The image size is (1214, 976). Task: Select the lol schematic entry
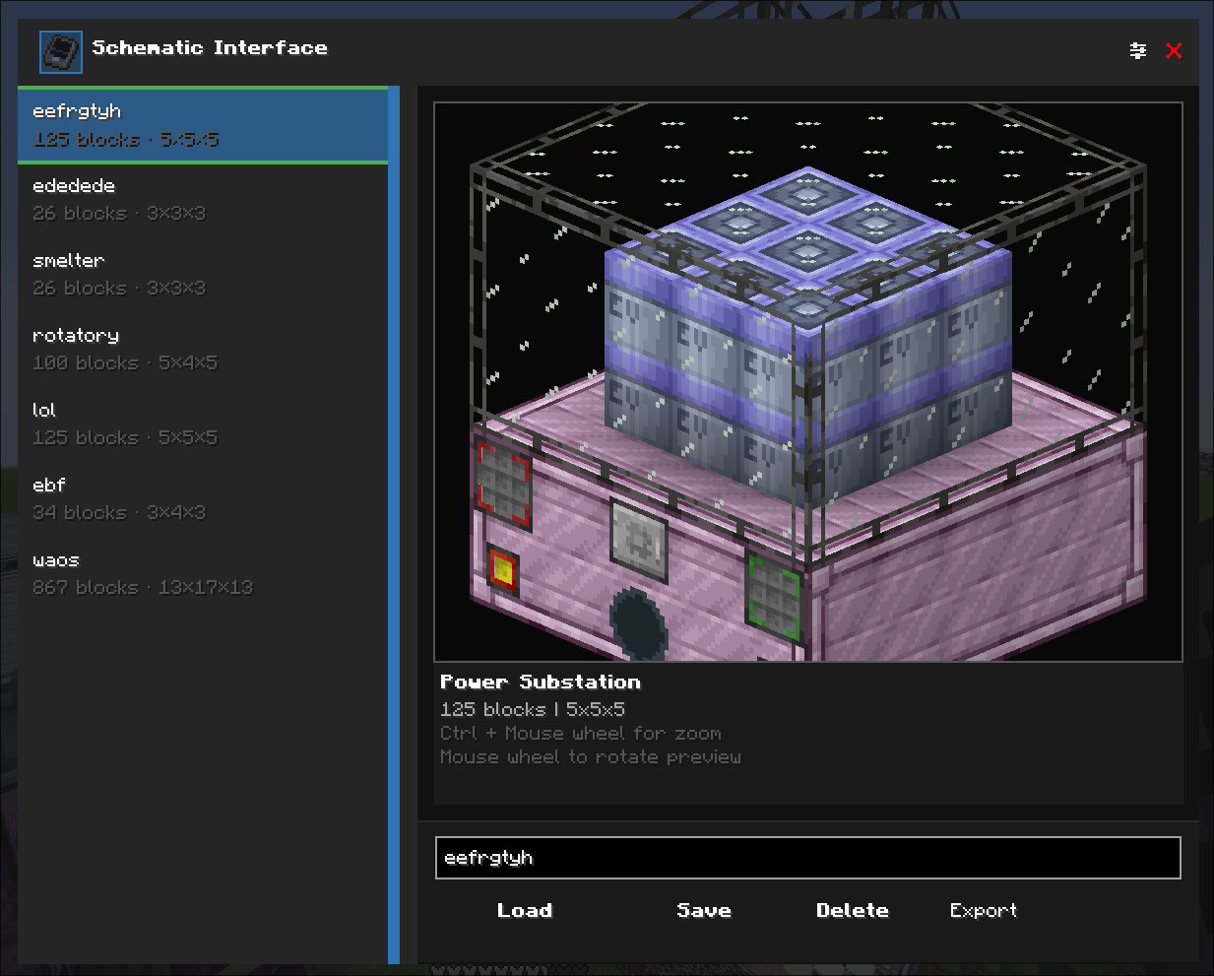click(x=203, y=424)
